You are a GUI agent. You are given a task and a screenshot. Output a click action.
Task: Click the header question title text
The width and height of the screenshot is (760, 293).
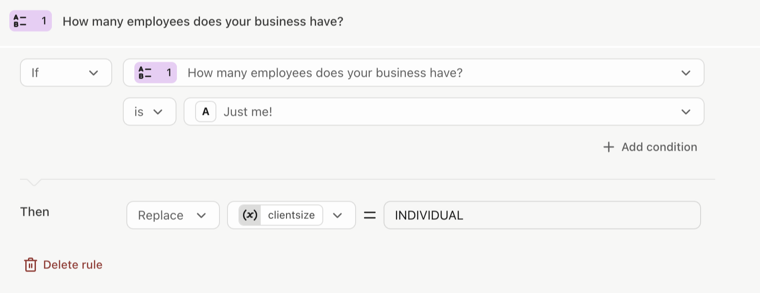[x=203, y=21]
